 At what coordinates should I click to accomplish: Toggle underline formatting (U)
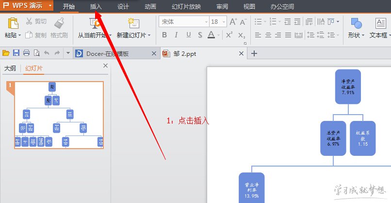coord(189,35)
